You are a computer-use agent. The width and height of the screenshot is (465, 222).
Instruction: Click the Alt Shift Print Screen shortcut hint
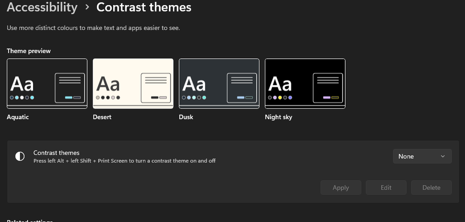[x=125, y=161]
